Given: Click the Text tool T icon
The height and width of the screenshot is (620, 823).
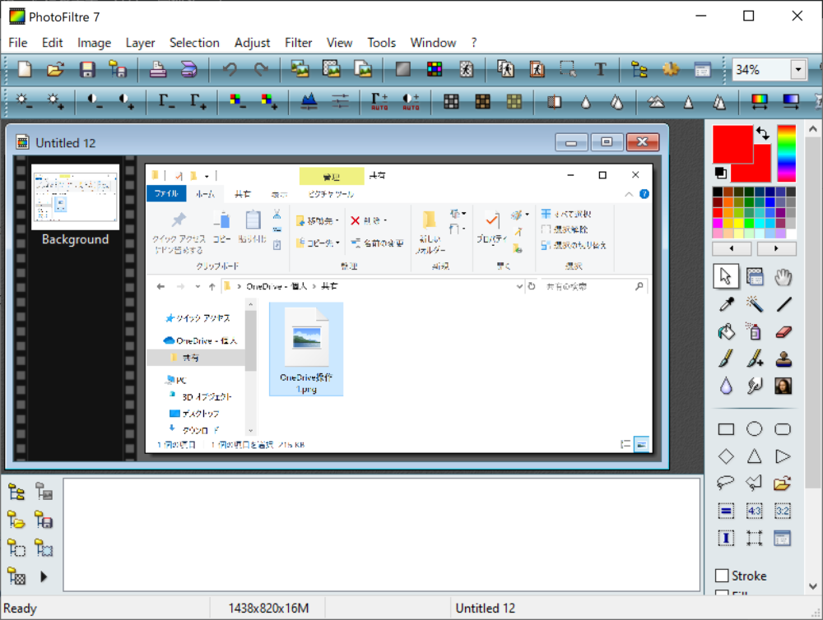Looking at the screenshot, I should (x=600, y=69).
